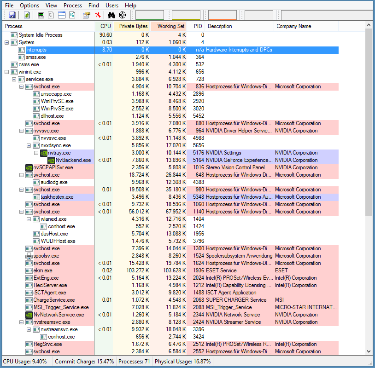Open the Help menu

[130, 5]
